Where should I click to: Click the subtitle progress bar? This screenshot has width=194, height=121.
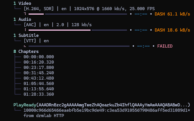pyautogui.click(x=79, y=46)
